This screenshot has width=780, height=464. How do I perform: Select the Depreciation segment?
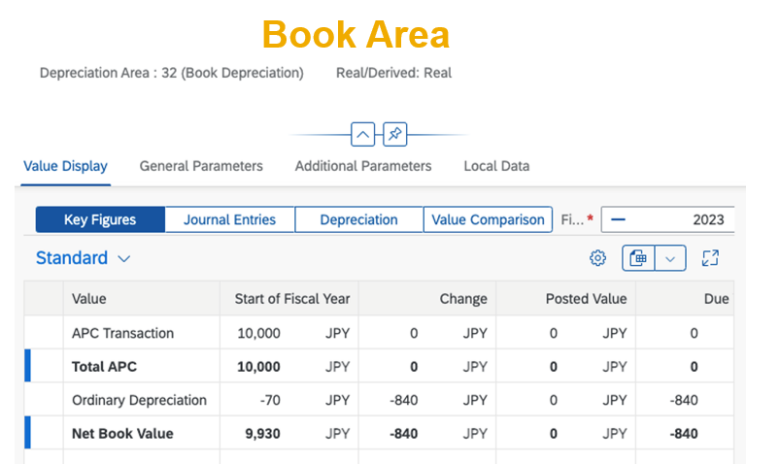pyautogui.click(x=358, y=219)
